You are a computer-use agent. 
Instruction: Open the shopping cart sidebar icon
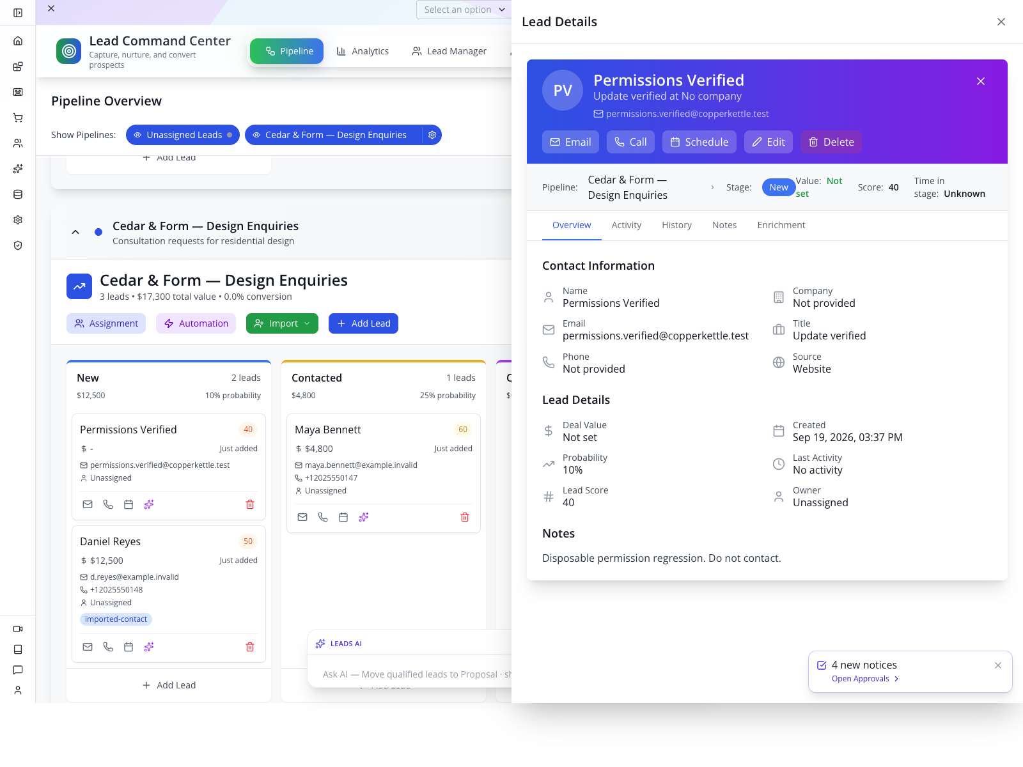[x=18, y=118]
